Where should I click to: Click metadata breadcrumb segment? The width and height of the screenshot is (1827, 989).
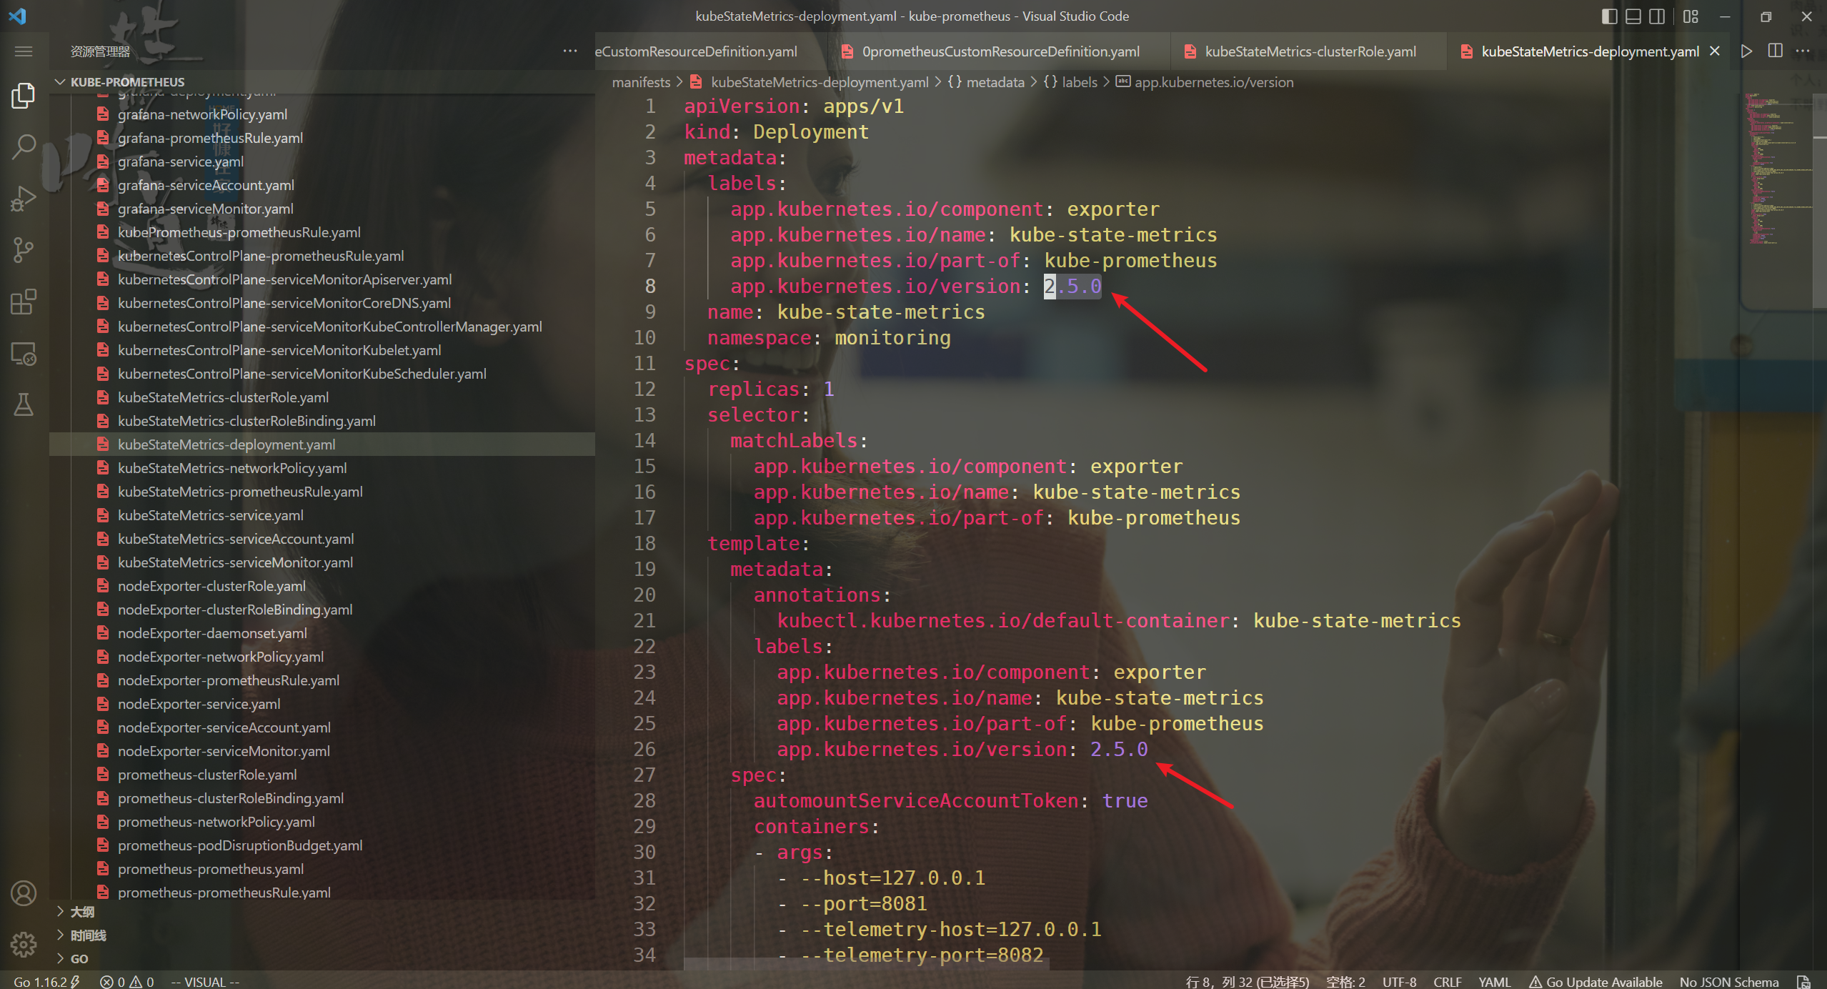pos(986,82)
